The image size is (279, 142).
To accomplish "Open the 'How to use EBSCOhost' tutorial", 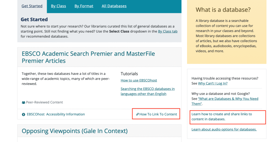I will pos(139,80).
